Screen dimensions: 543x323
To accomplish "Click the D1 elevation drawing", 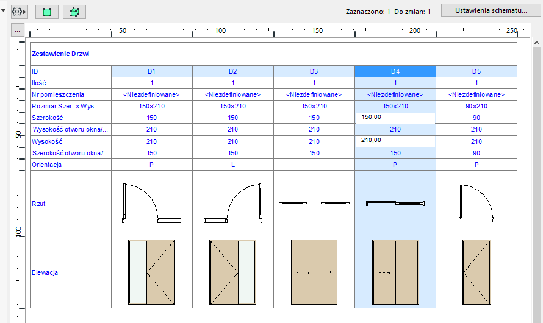I will point(152,272).
